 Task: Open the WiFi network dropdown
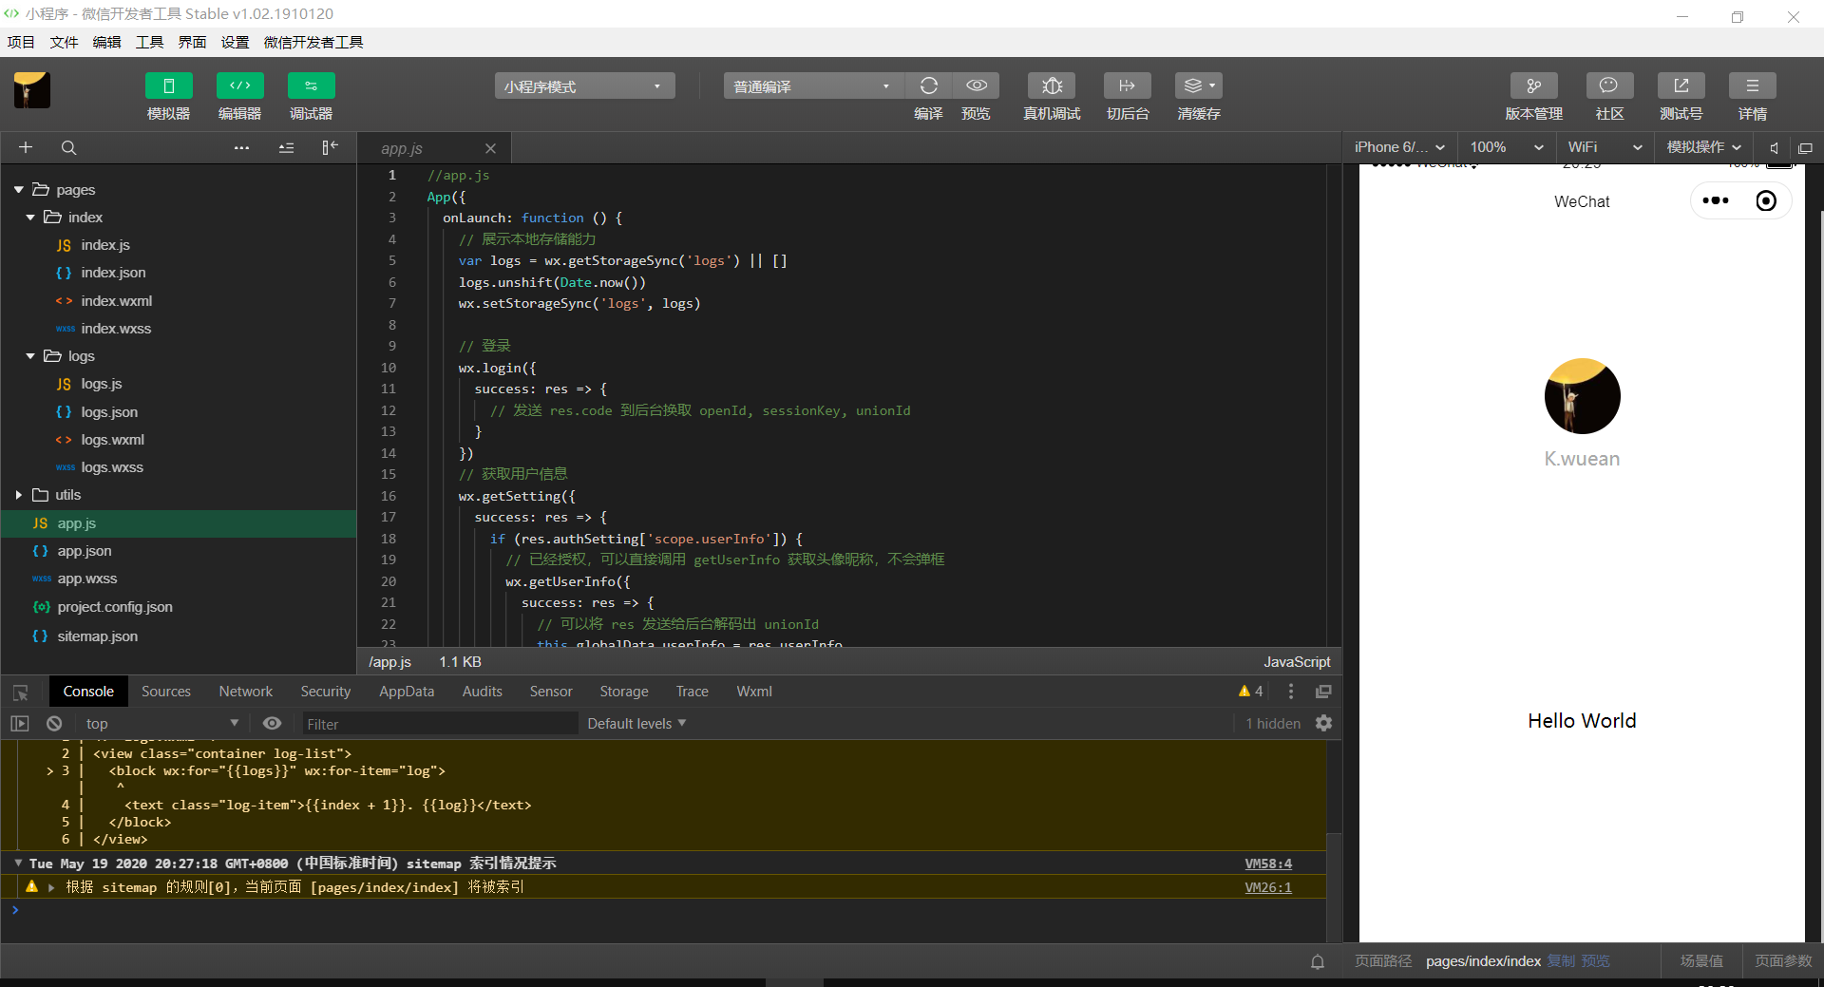1605,147
